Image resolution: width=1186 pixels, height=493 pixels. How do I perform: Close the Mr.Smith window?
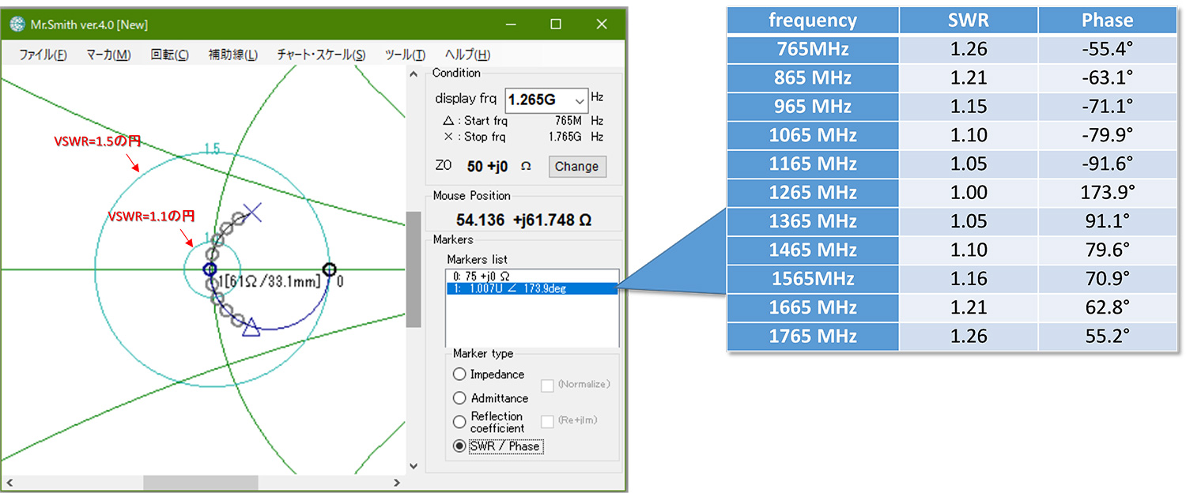[602, 24]
